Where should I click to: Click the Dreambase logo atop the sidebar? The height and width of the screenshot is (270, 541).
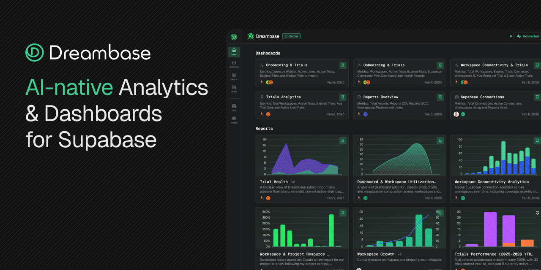pos(234,37)
